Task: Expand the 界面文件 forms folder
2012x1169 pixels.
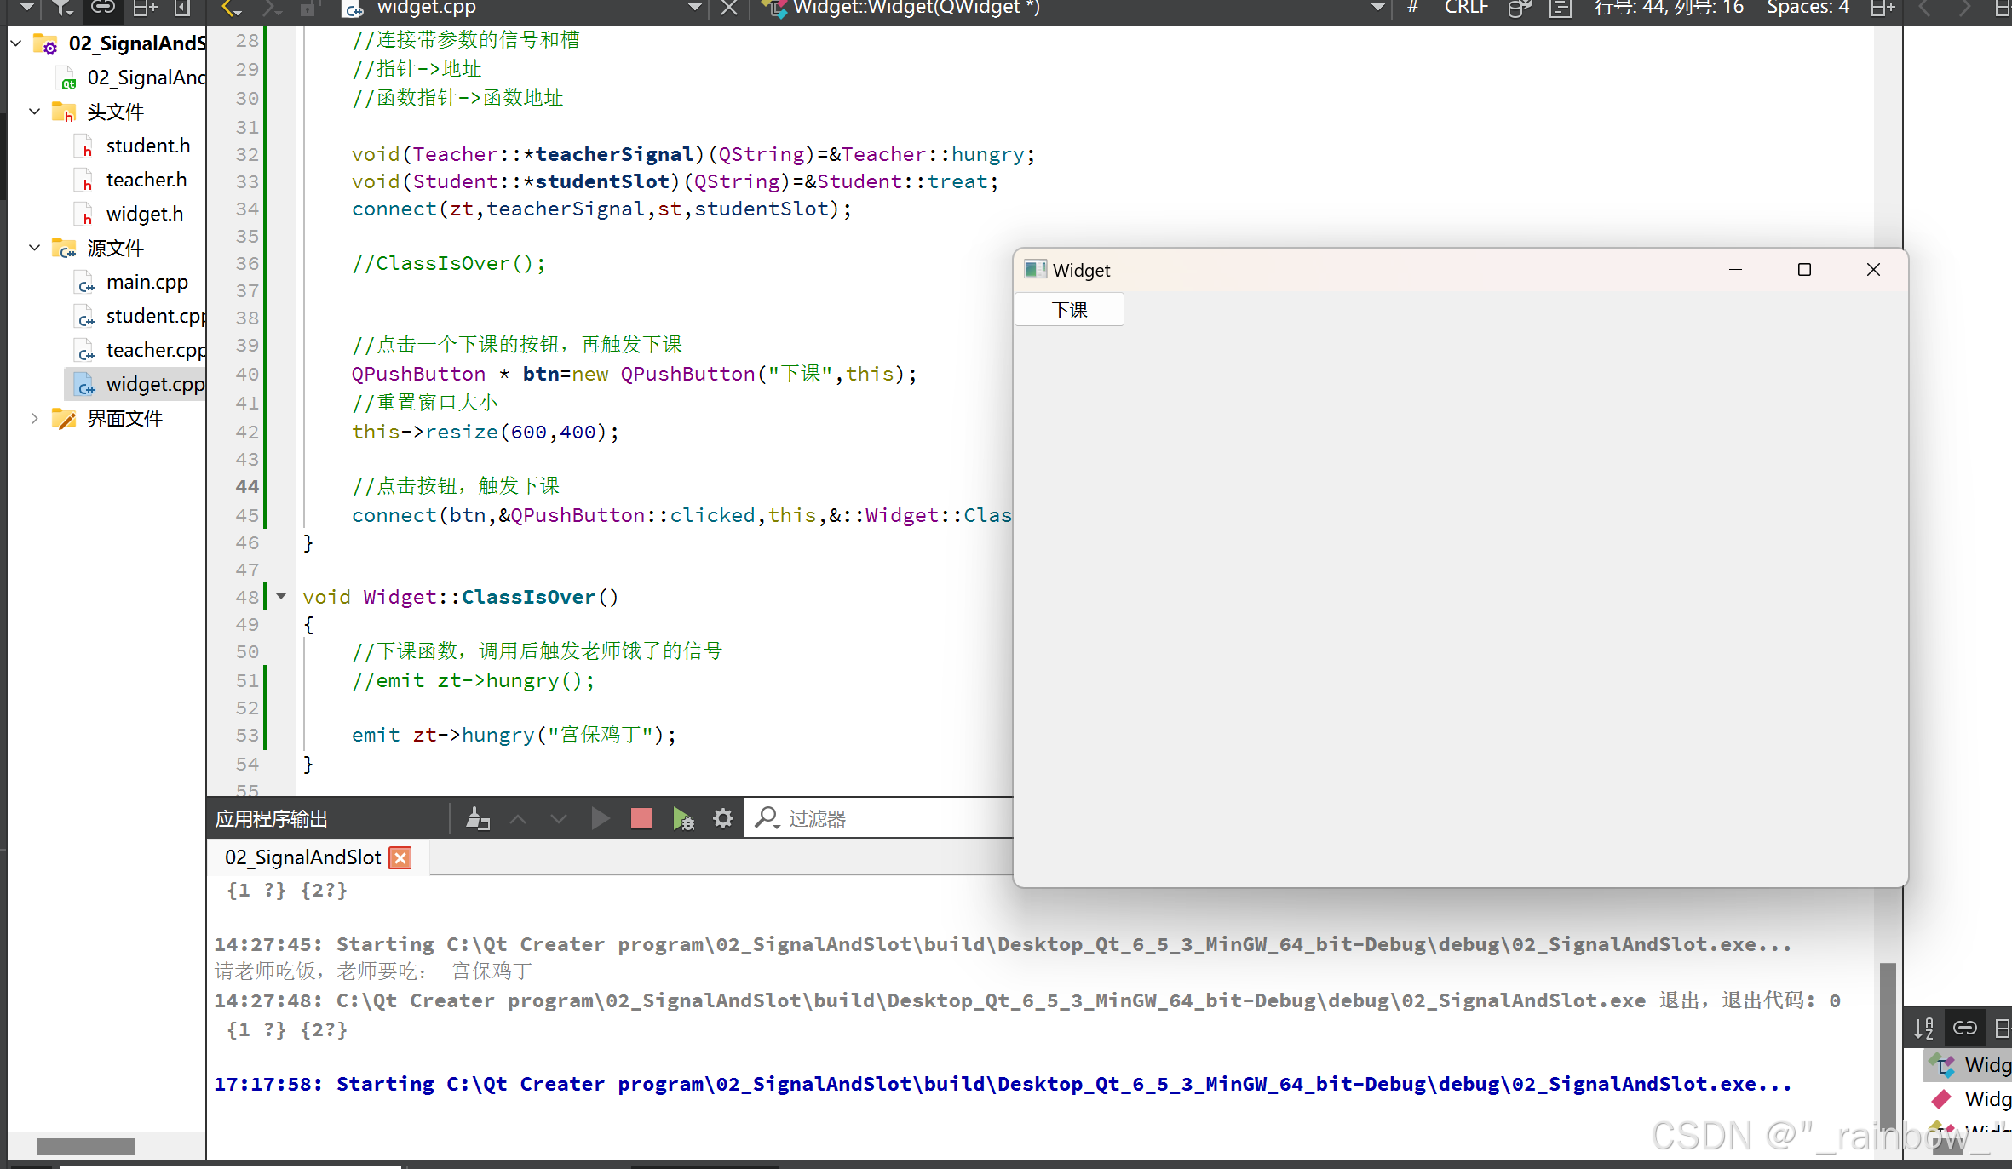Action: 34,418
